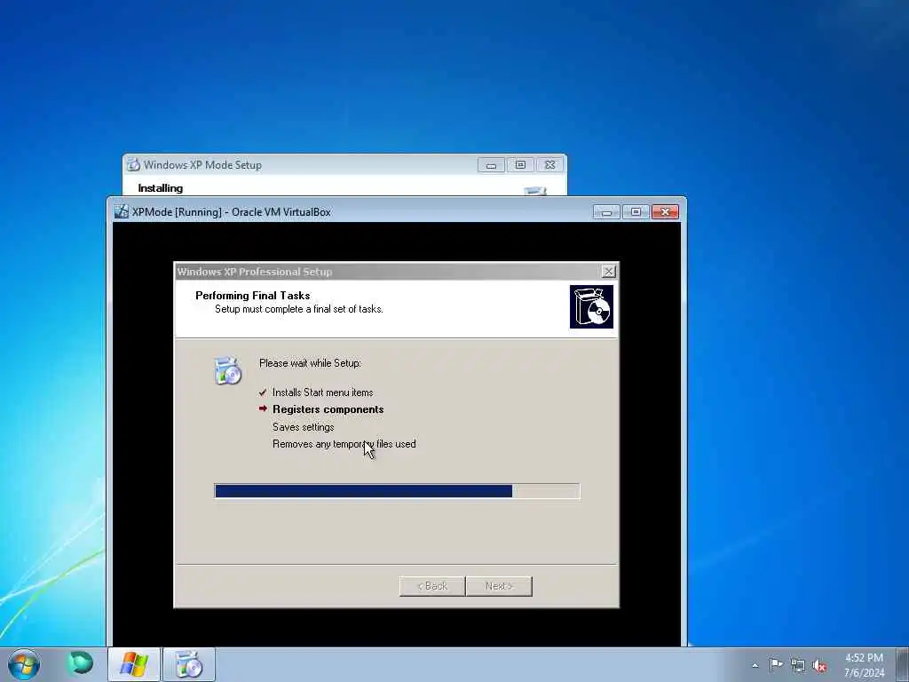Click the computer CD icon beside Please wait

[227, 371]
